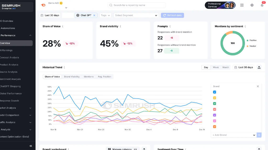The width and height of the screenshot is (268, 150).
Task: Collapse sidebar with double chevron icon
Action: [31, 146]
